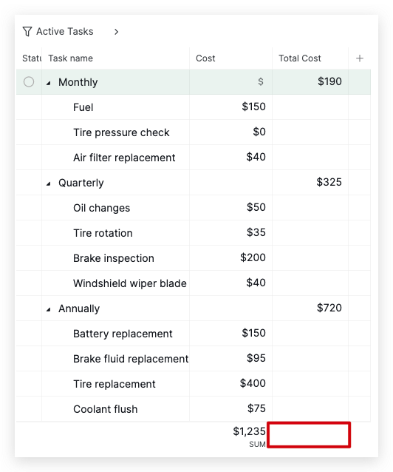This screenshot has width=393, height=472.
Task: Select the Tire replacement task name
Action: tap(115, 384)
